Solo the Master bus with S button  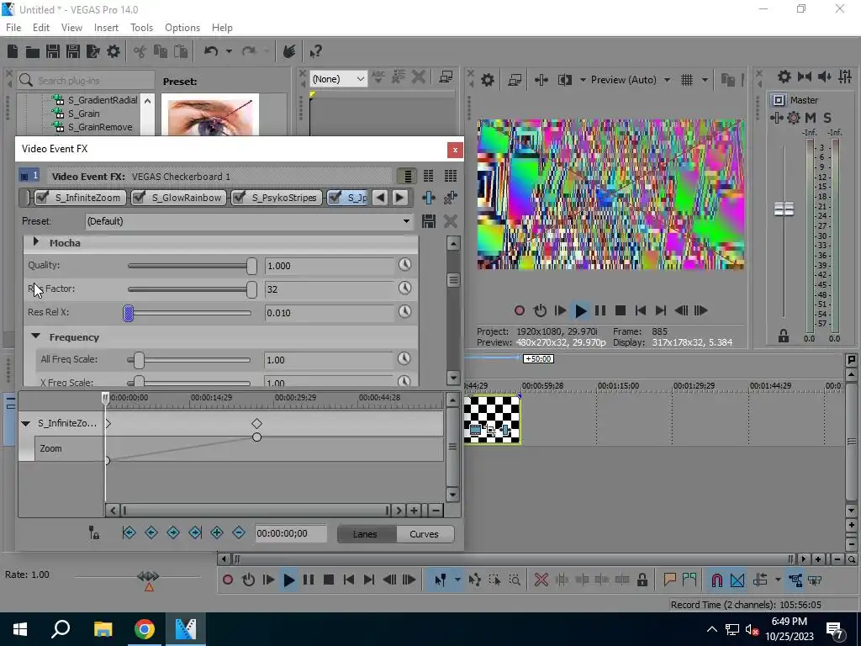pos(827,118)
